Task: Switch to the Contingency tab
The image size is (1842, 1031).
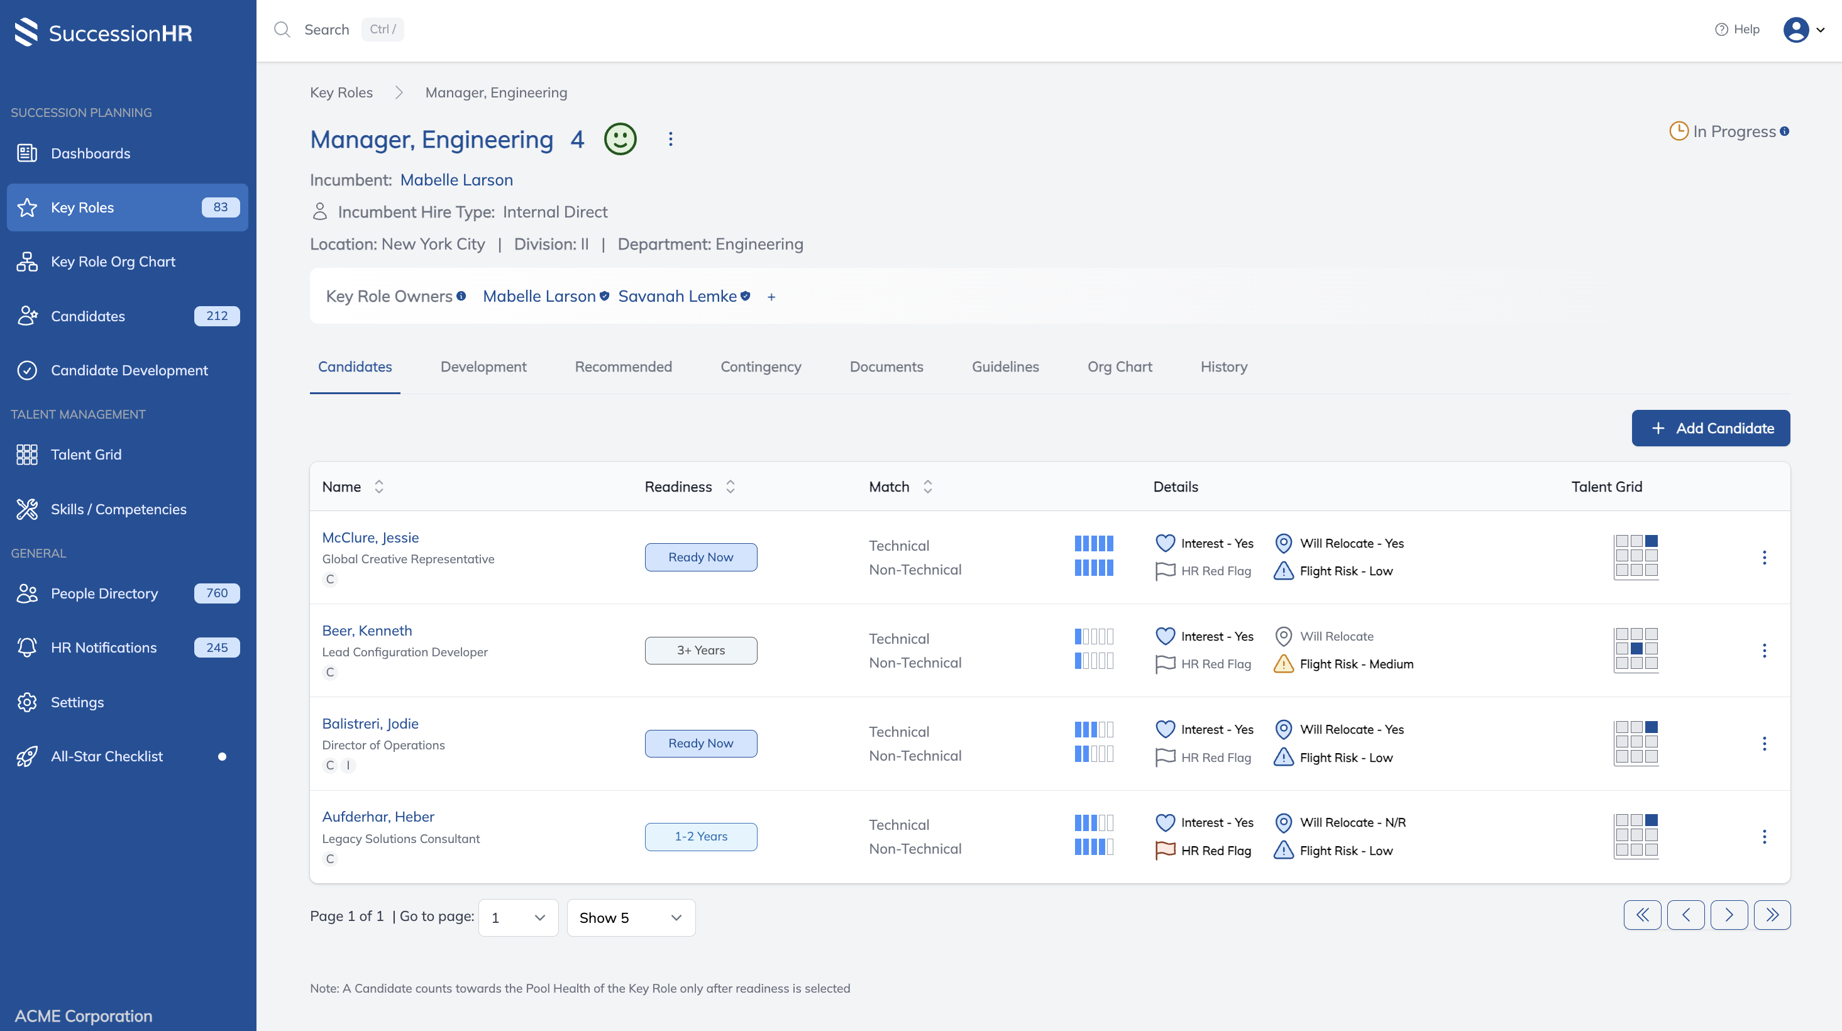Action: [x=760, y=367]
